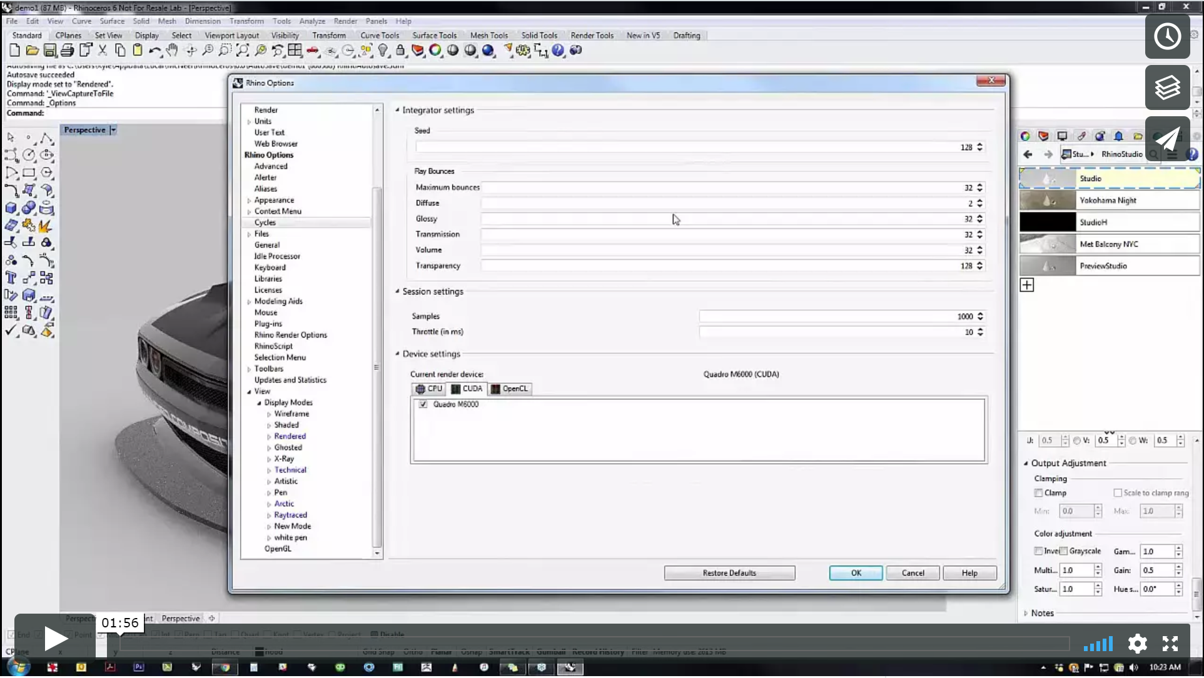The image size is (1204, 678).
Task: Click the video progress bar
Action: 594,643
